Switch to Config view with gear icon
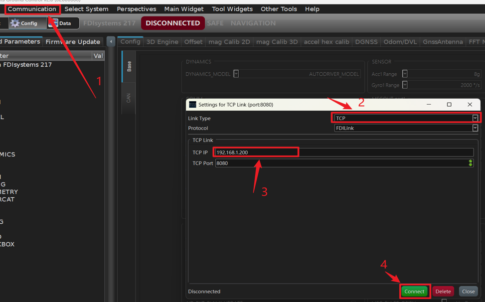Screen dimensions: 485x302 coord(27,23)
